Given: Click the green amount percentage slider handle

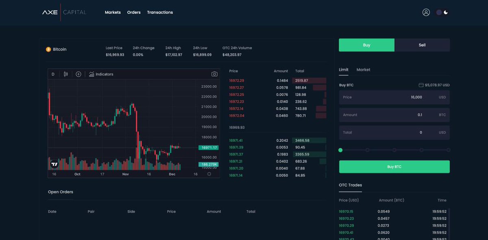Looking at the screenshot, I should click(340, 150).
